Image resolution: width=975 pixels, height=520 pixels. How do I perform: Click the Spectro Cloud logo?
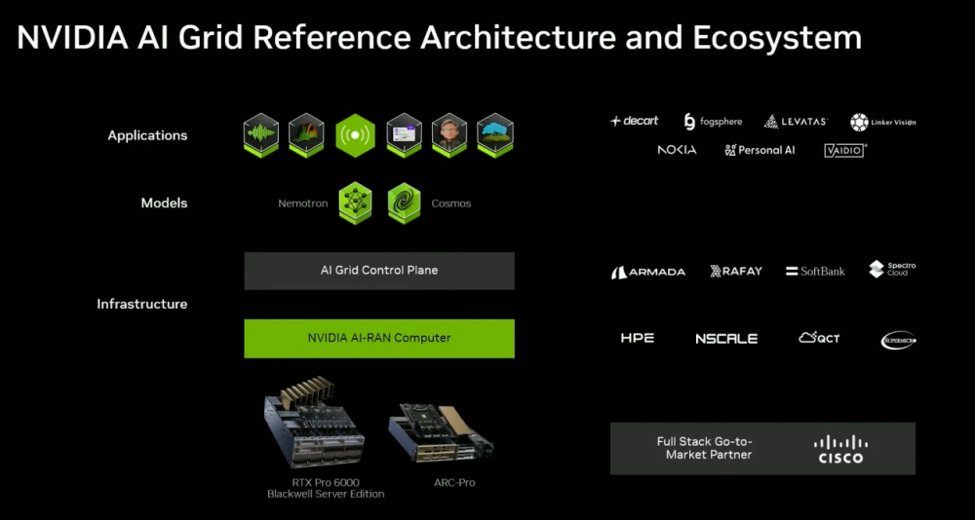tap(891, 269)
